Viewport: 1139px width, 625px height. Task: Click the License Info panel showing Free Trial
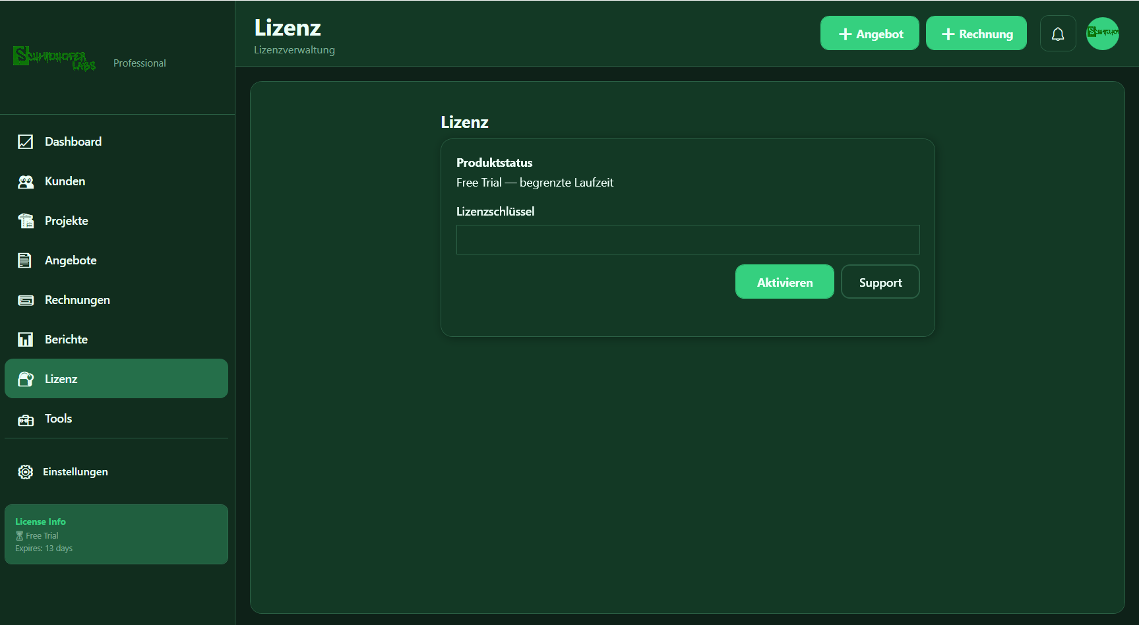click(116, 534)
